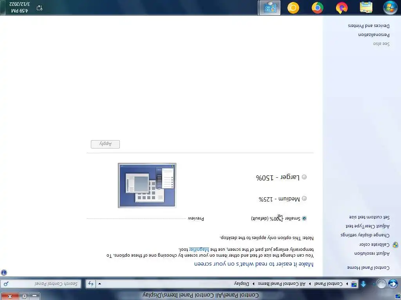Image resolution: width=401 pixels, height=300 pixels.
Task: Expand arrow before Control Panel breadcrumb
Action: (x=347, y=284)
